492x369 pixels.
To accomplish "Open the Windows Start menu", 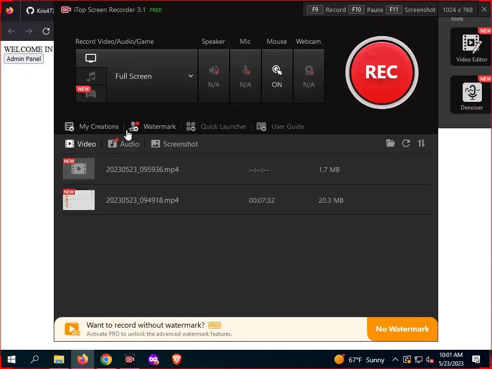I will pyautogui.click(x=12, y=359).
